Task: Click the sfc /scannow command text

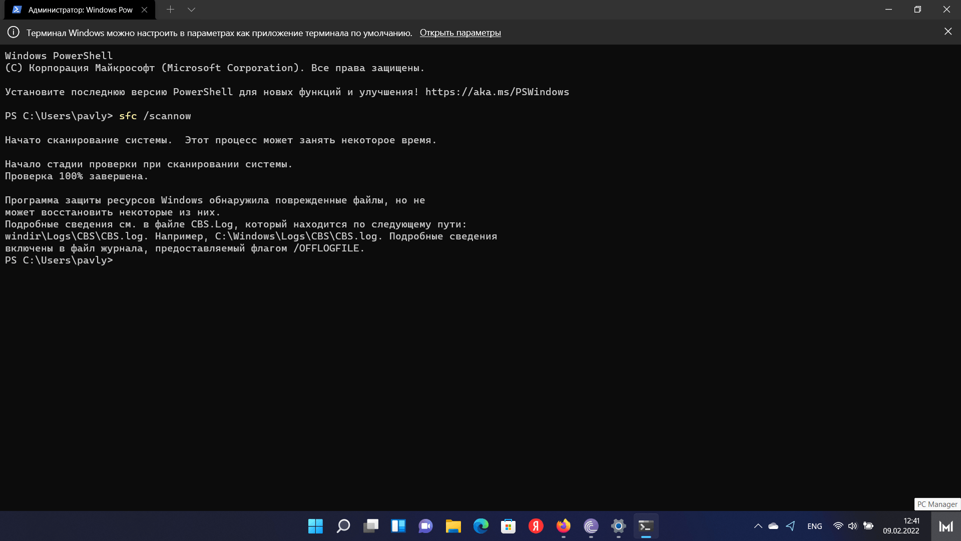Action: click(x=155, y=116)
